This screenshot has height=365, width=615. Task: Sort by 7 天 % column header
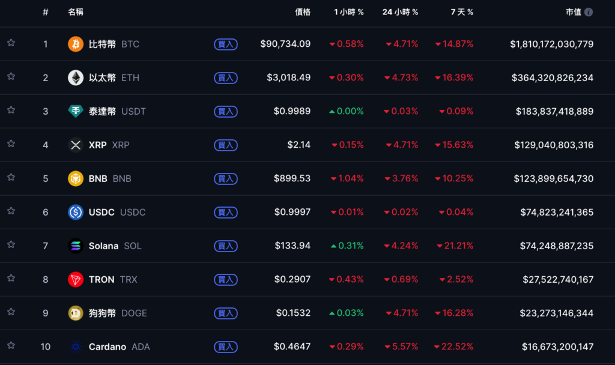461,12
